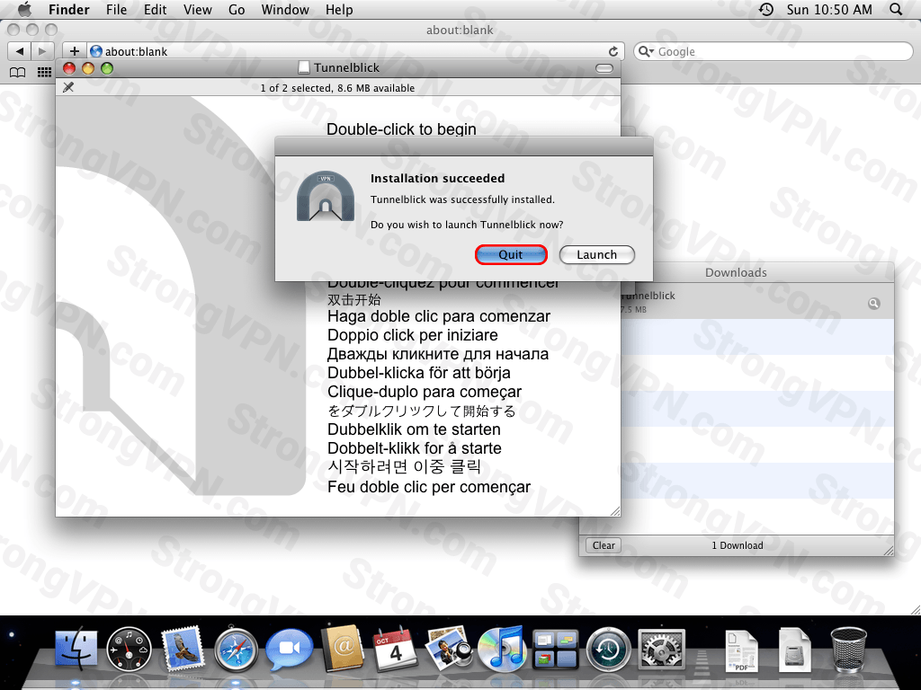This screenshot has height=690, width=921.
Task: Open Address Book from the Dock
Action: pos(343,649)
